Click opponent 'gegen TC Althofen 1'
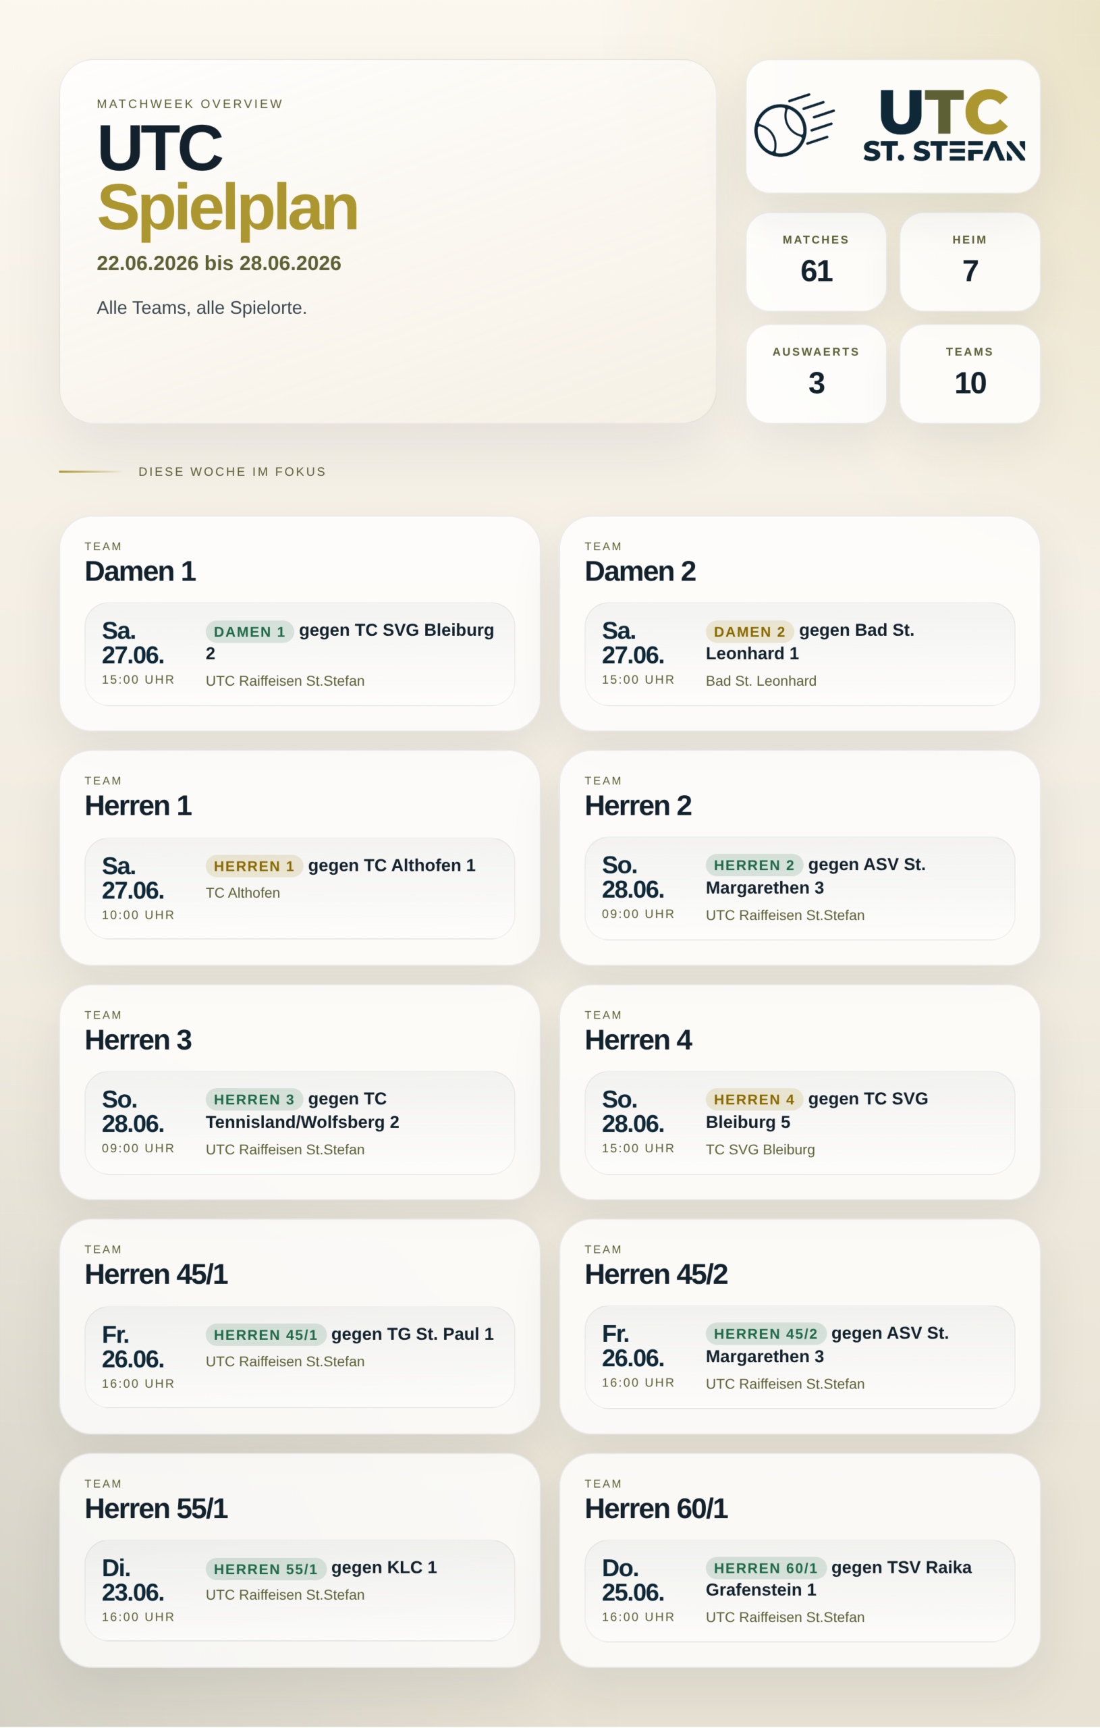The width and height of the screenshot is (1100, 1728). [392, 865]
